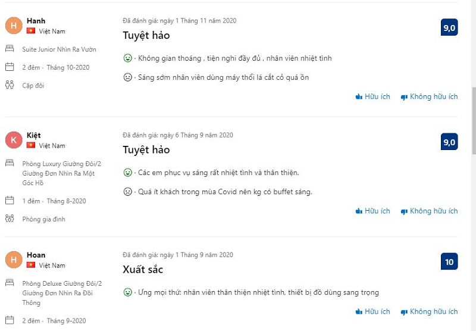Mark Hoan's review as Hữu ích

tap(372, 311)
